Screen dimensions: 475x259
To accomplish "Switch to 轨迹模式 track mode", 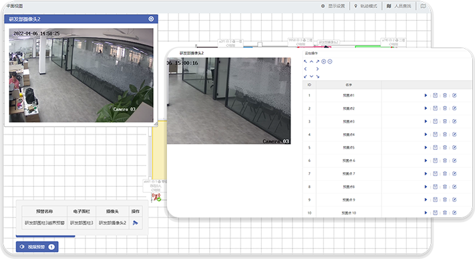I will [x=365, y=6].
